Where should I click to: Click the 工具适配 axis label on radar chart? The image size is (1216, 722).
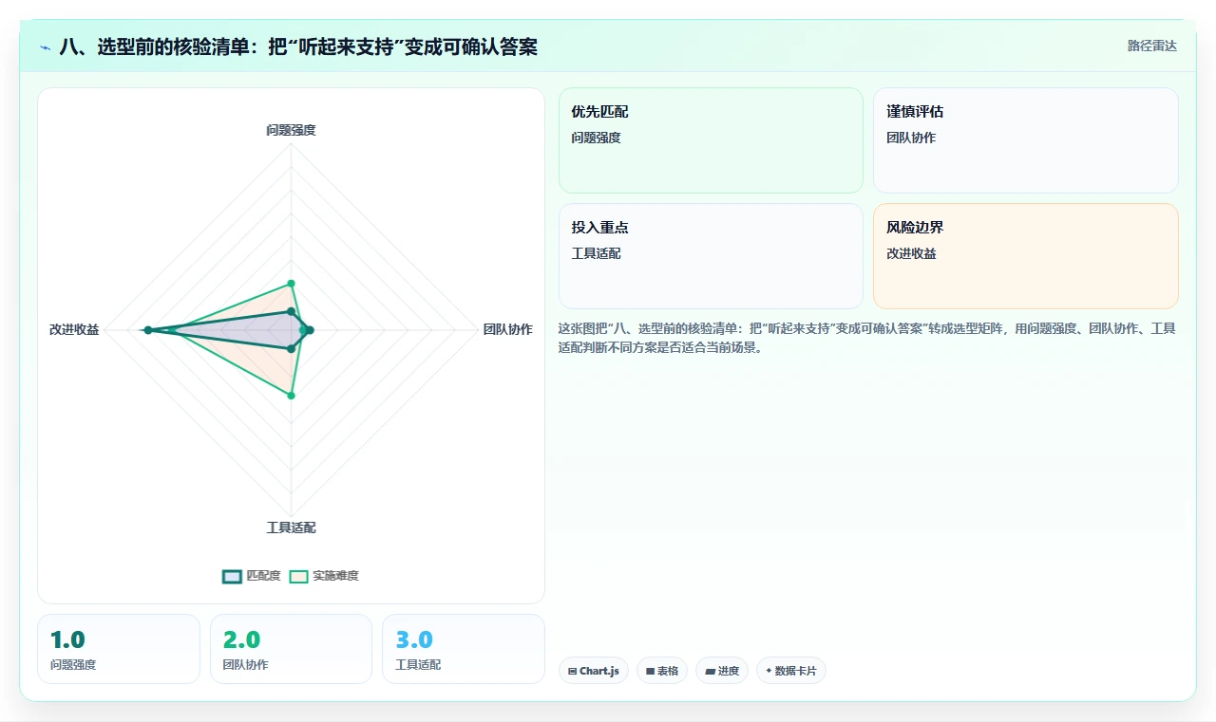point(291,528)
